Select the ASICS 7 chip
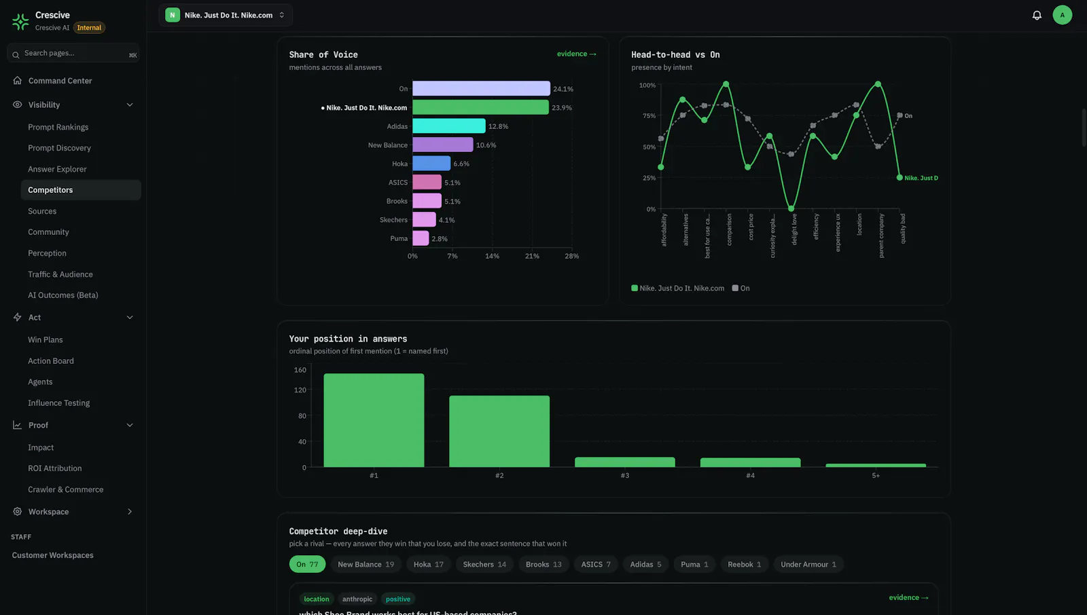Image resolution: width=1087 pixels, height=615 pixels. pos(596,564)
